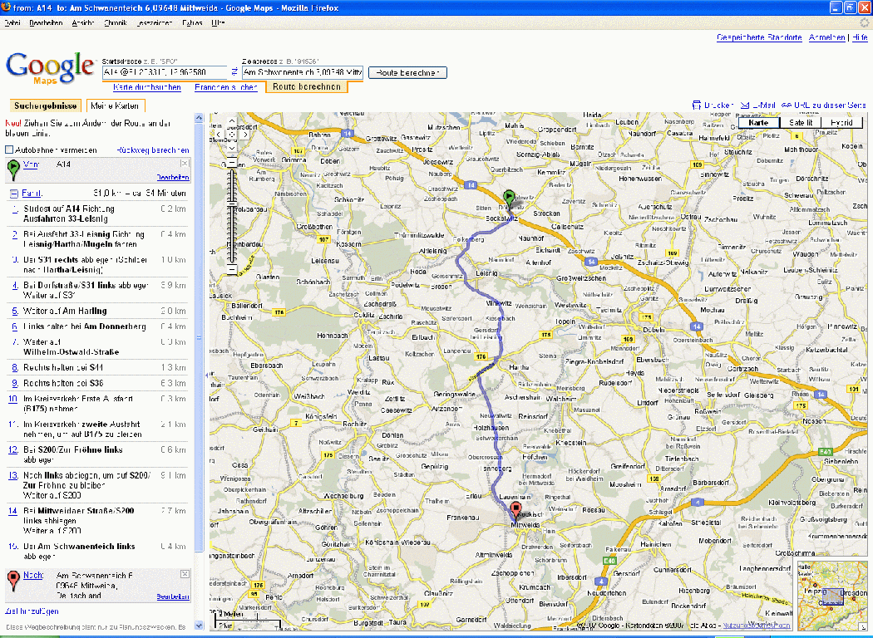Remove the A14 start point with X
The height and width of the screenshot is (638, 873).
[x=185, y=164]
